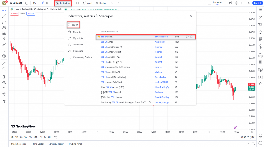Image resolution: width=264 pixels, height=147 pixels.
Task: Click the buy price 0.5551 button
Action: (31, 14)
